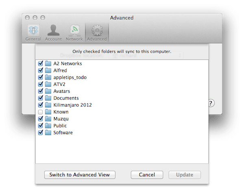Click the Update button
The height and width of the screenshot is (188, 244).
click(185, 175)
